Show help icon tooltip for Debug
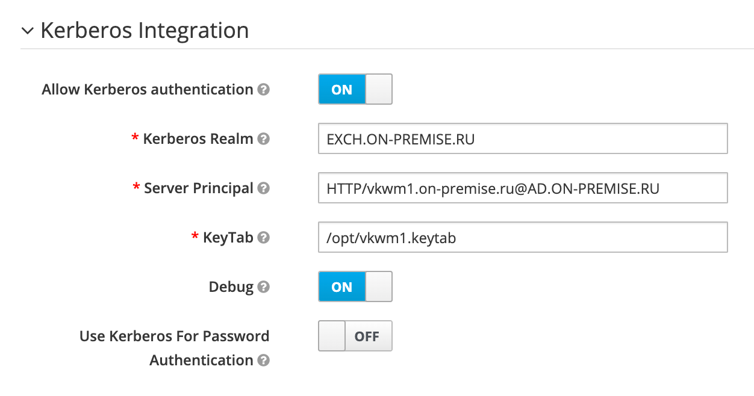The image size is (754, 396). tap(263, 287)
